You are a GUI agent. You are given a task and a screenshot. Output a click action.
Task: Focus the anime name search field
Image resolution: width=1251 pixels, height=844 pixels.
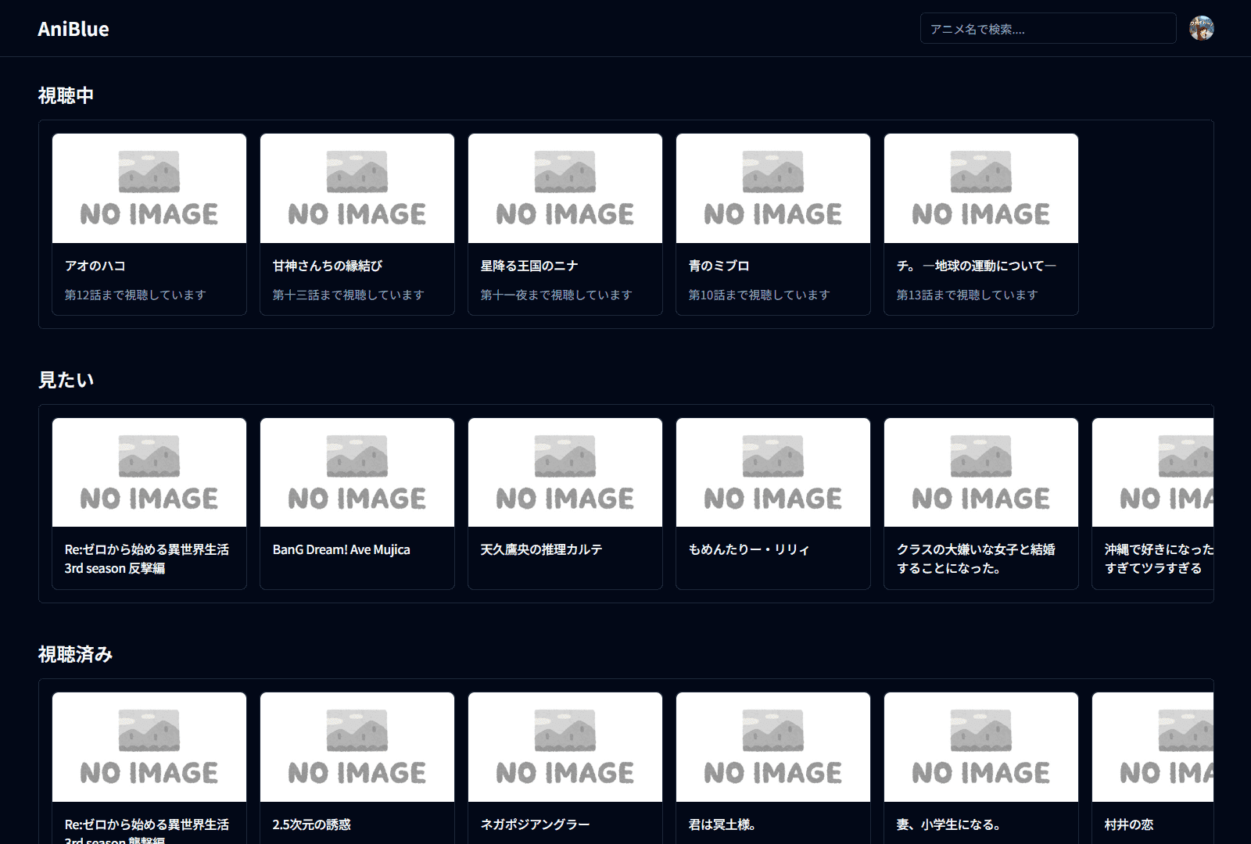tap(1048, 29)
